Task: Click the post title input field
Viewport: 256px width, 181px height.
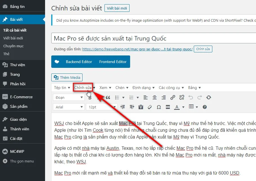Action: point(154,38)
